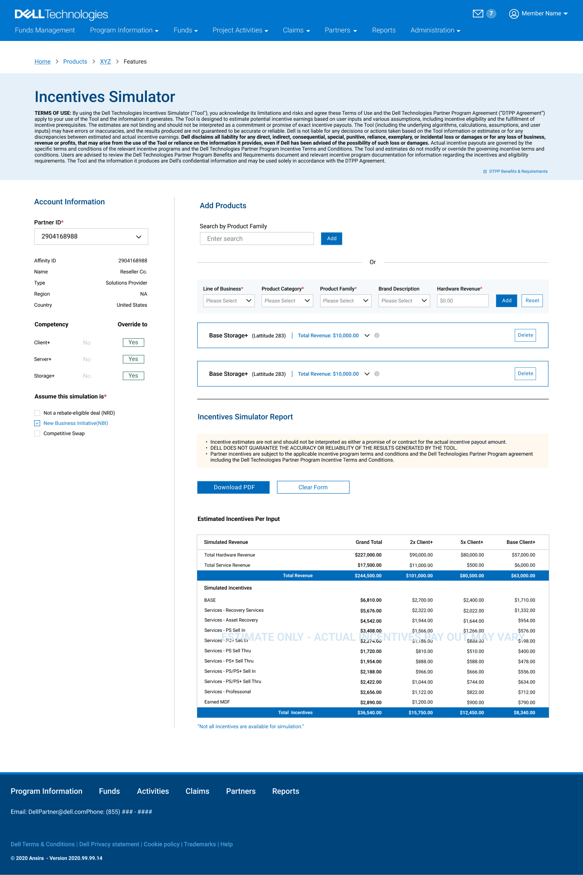Click the Clear Form button
The image size is (583, 875).
coord(313,487)
